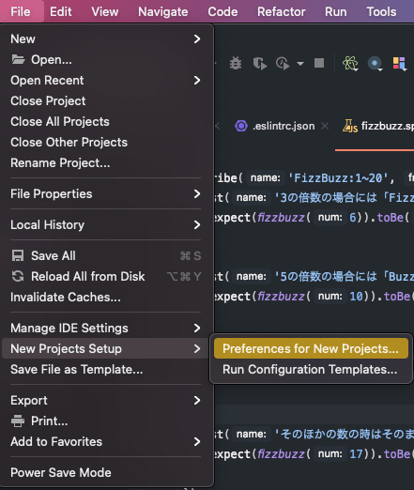
Task: Click the Stop square icon
Action: [x=319, y=63]
